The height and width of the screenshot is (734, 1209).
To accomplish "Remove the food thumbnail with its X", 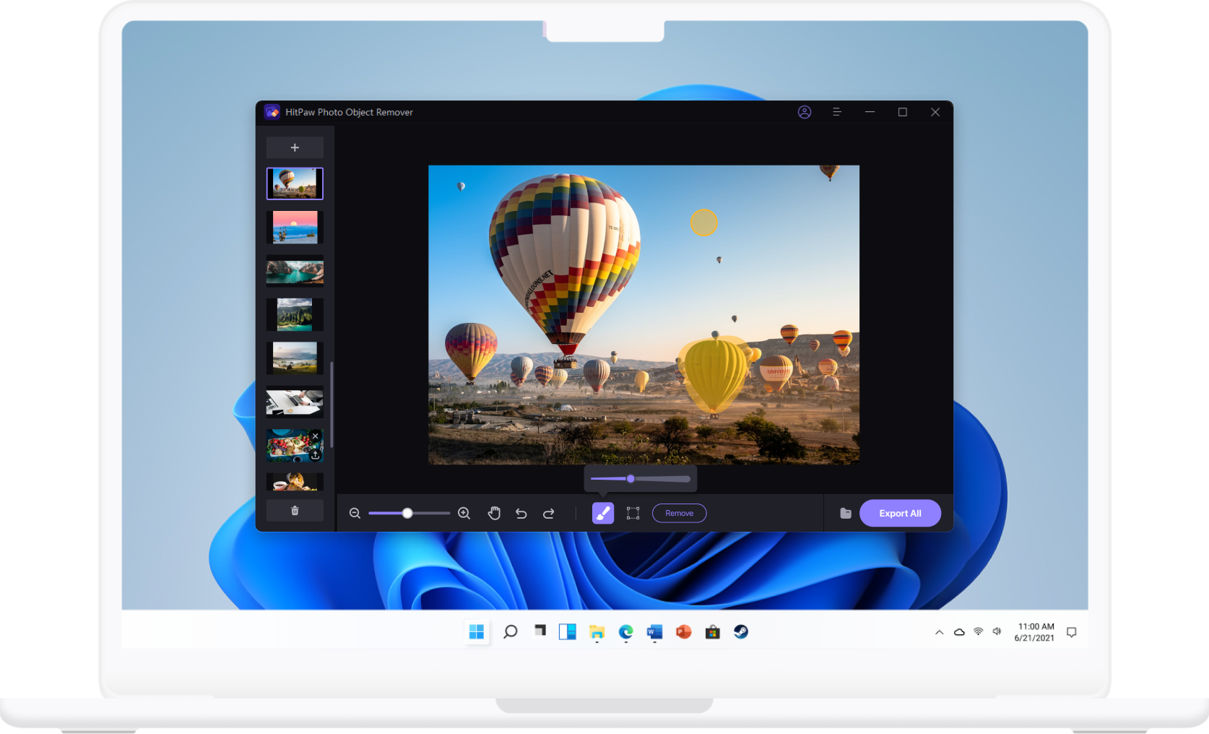I will click(x=316, y=436).
